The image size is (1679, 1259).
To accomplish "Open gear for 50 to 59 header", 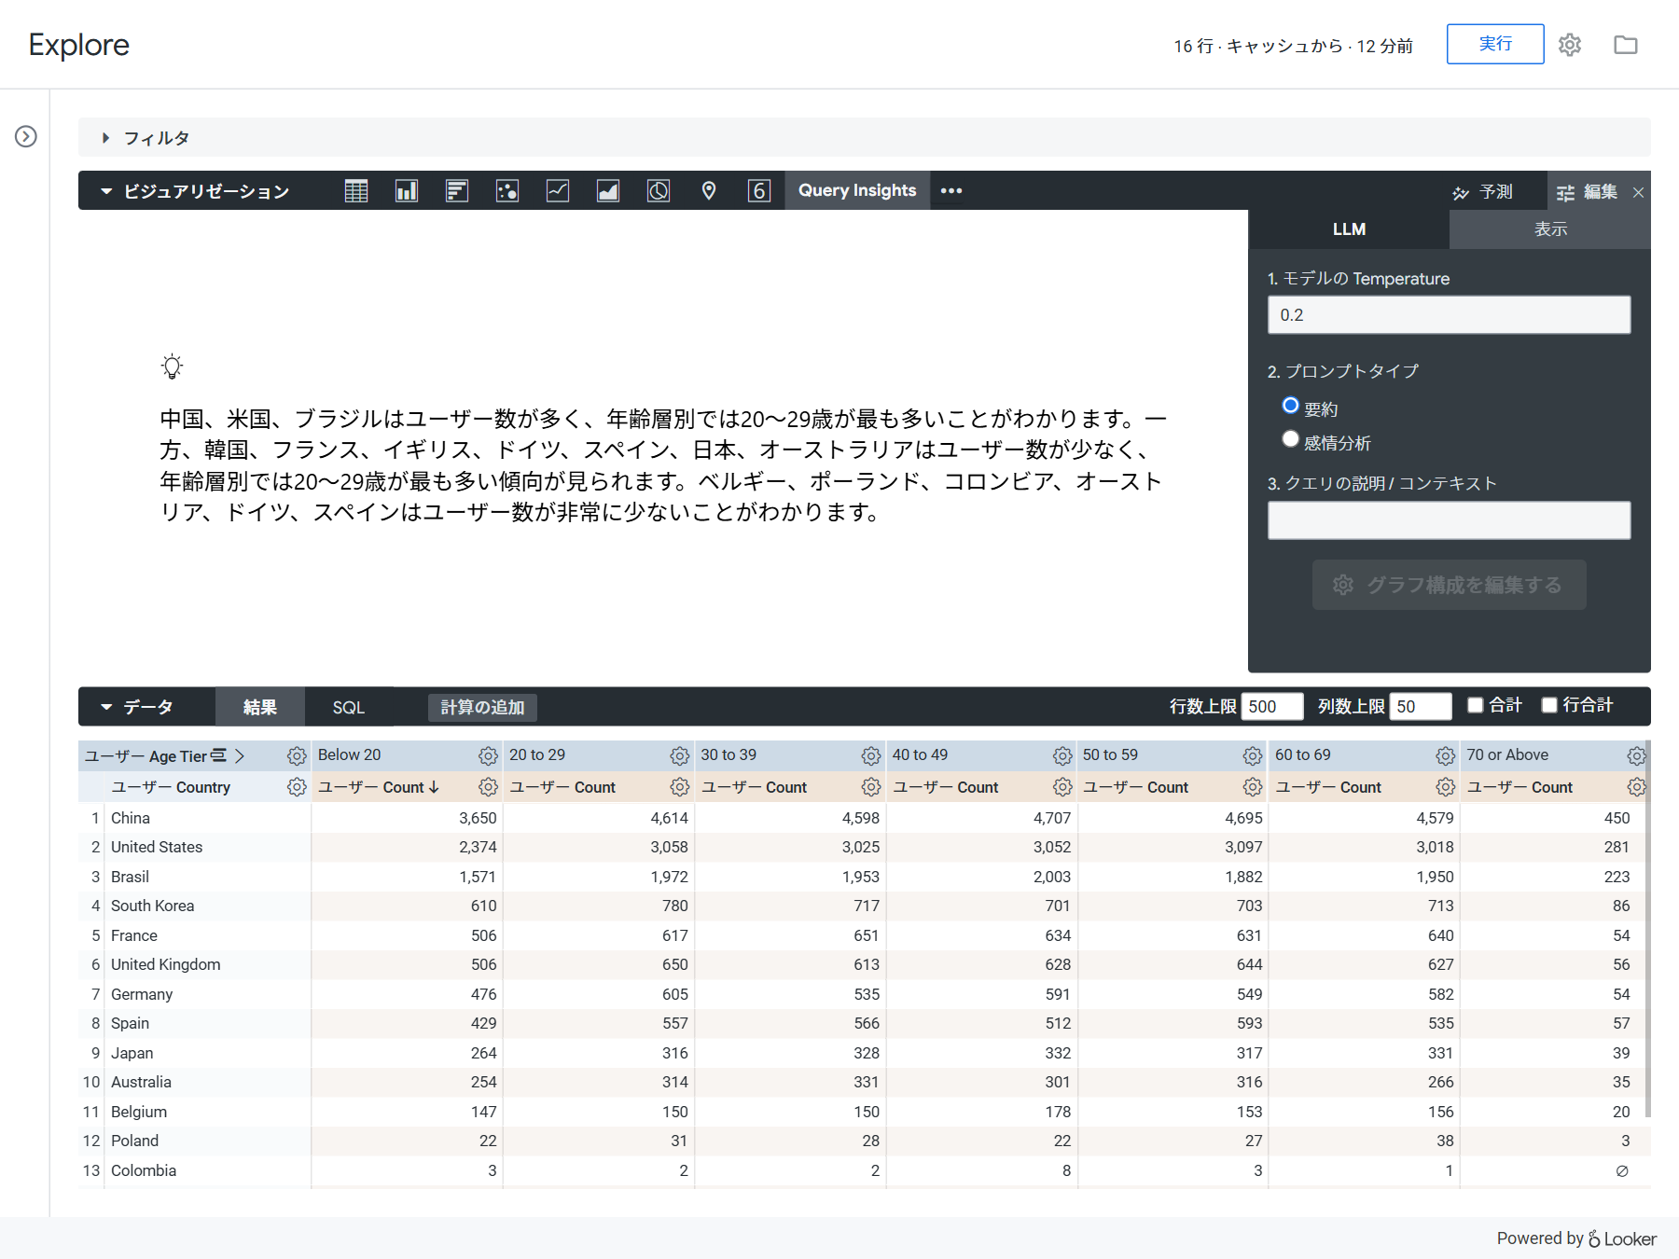I will pos(1253,755).
